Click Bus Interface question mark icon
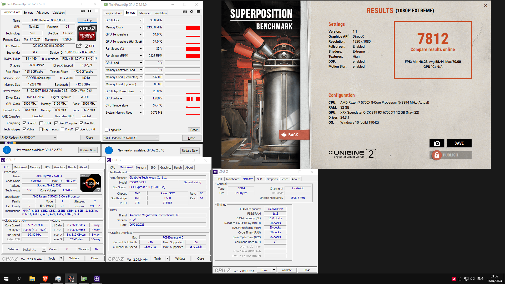This screenshot has width=505, height=284. (x=96, y=59)
